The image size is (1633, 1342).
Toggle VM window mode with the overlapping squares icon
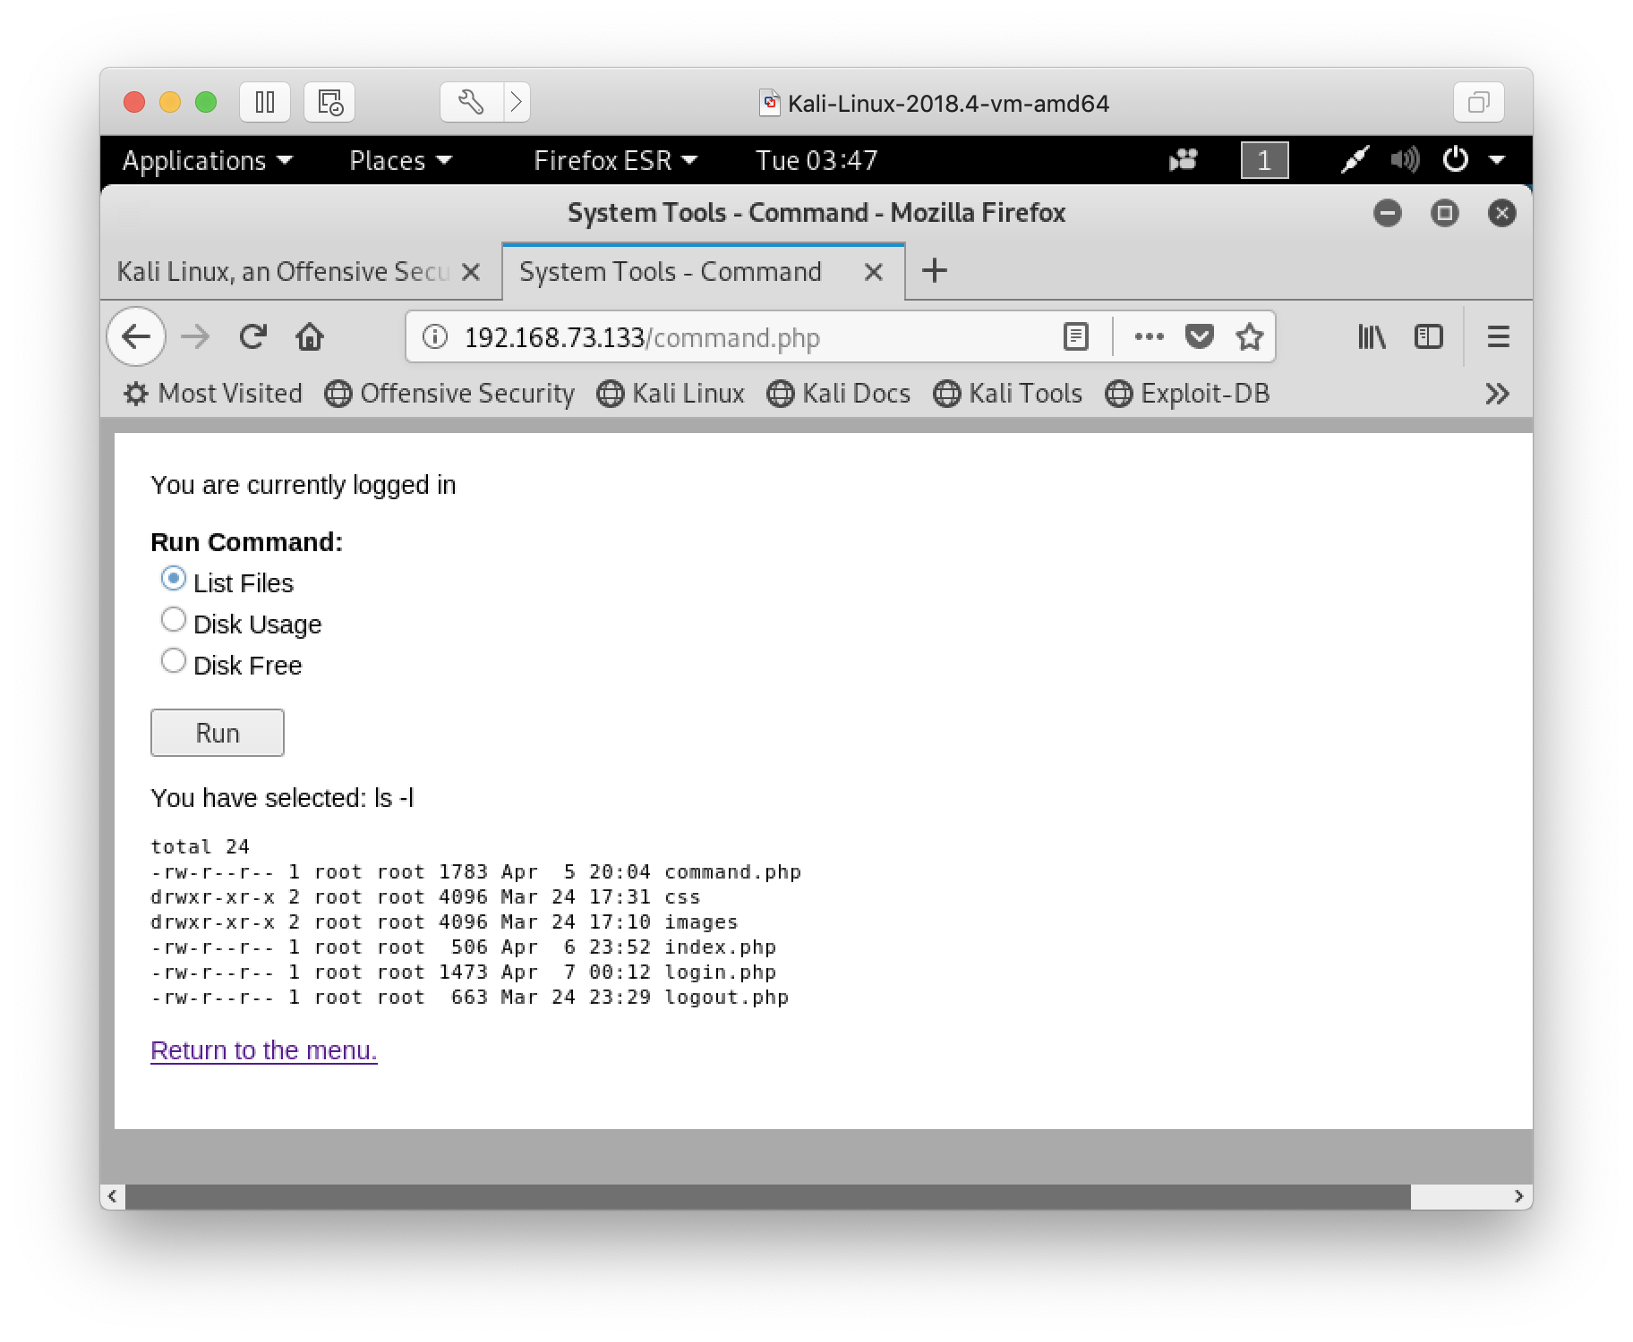tap(1478, 102)
